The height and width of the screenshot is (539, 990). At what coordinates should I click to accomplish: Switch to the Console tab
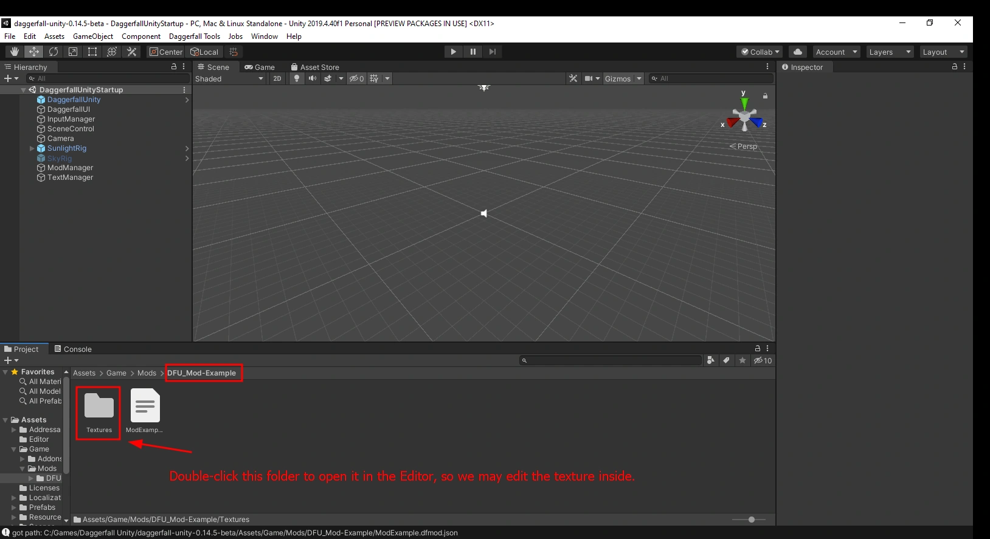point(72,349)
